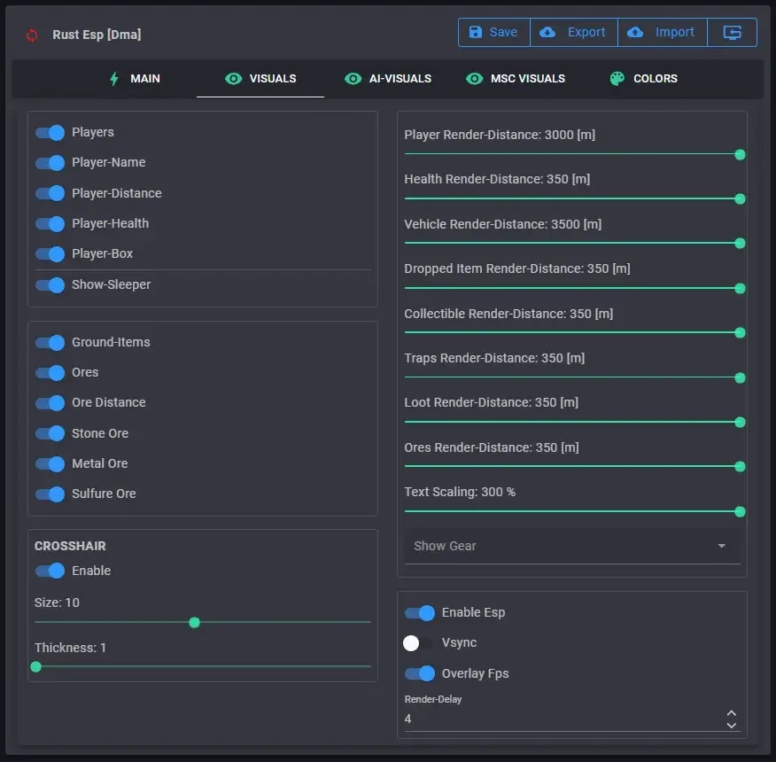Click the palette icon for Colors
Screen dimensions: 776x762
click(x=617, y=79)
